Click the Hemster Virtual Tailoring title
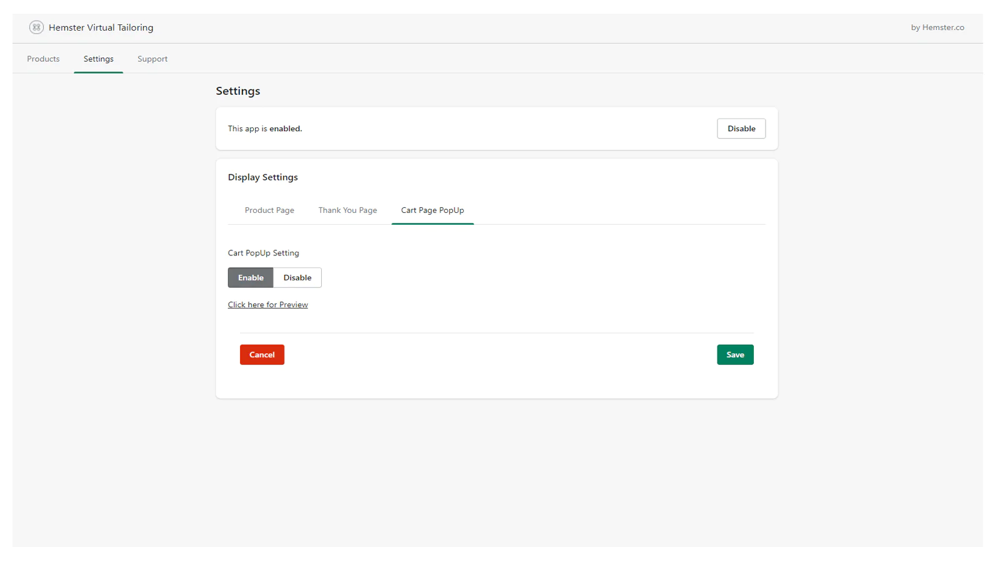The image size is (1000, 562). (101, 27)
